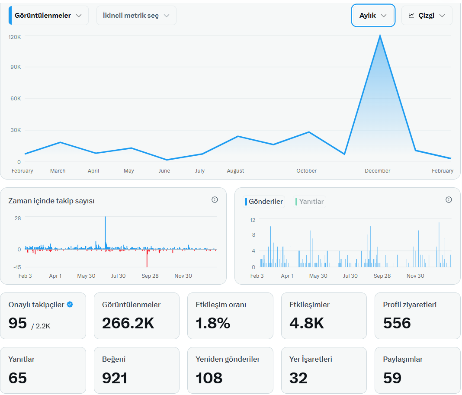Toggle the Yanıtlar series filter
This screenshot has width=462, height=395.
point(309,202)
